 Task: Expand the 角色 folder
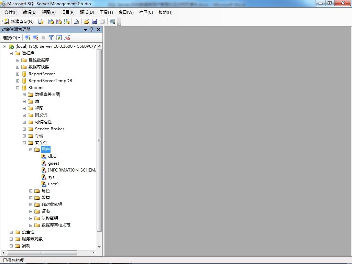pyautogui.click(x=31, y=191)
